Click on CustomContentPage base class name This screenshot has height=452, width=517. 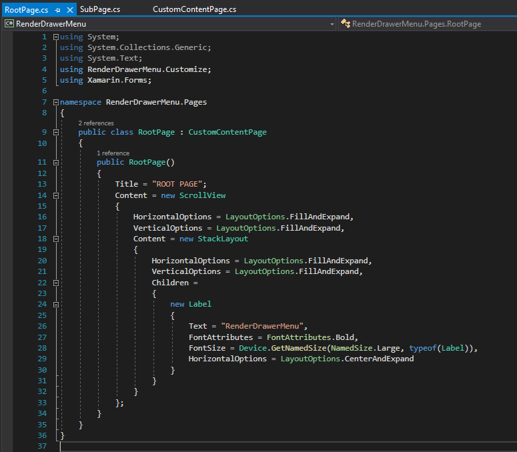coord(227,132)
